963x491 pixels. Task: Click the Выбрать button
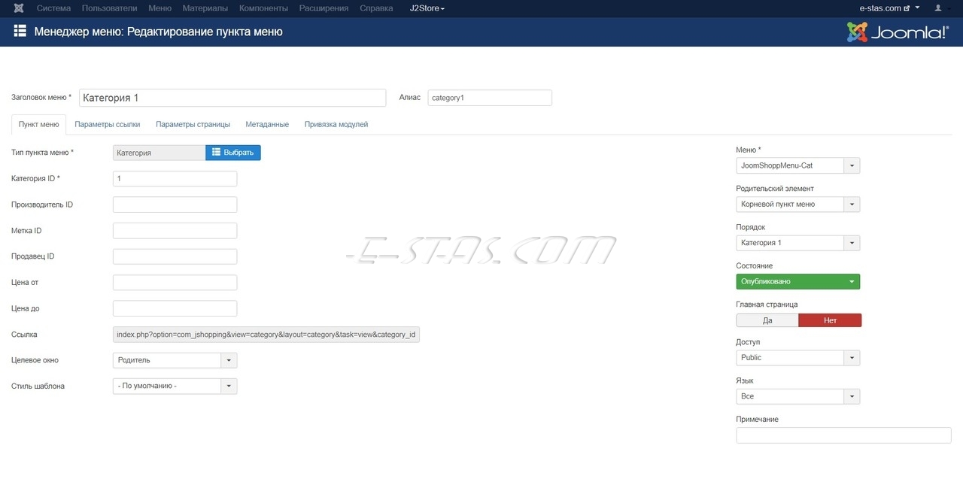233,153
